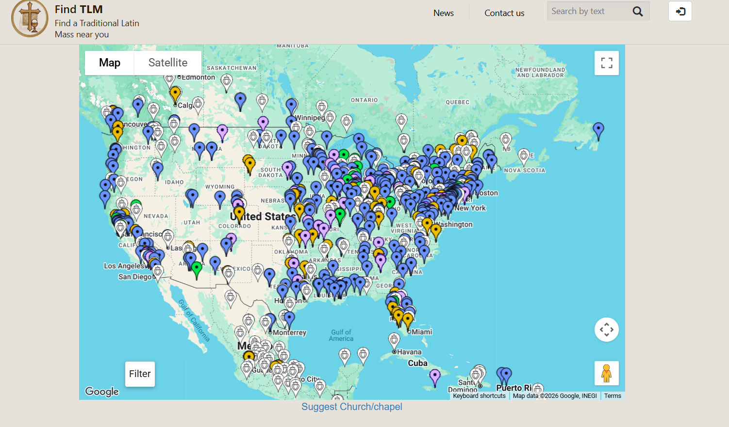Click the Find TLM site title
729x427 pixels.
[x=79, y=9]
